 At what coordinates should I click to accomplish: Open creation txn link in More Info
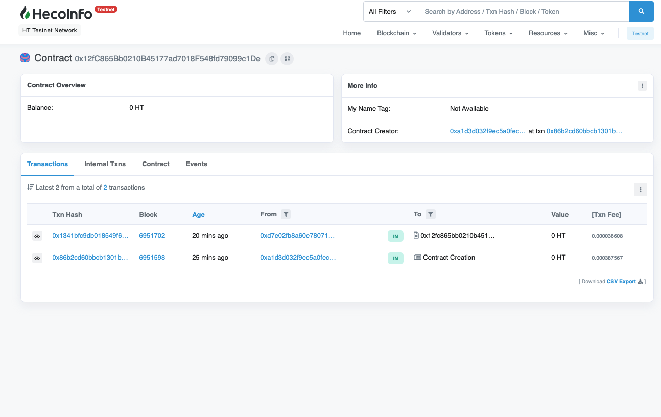pyautogui.click(x=584, y=131)
